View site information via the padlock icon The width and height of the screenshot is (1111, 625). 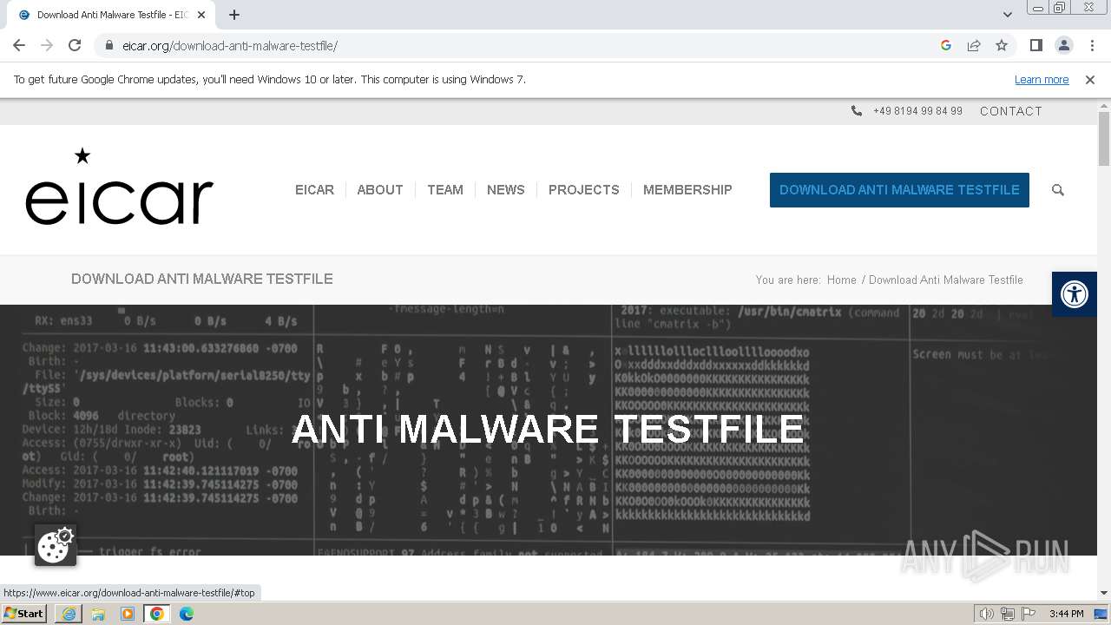pyautogui.click(x=109, y=45)
